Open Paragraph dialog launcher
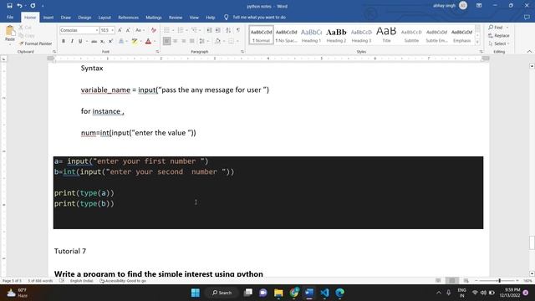 pos(242,52)
